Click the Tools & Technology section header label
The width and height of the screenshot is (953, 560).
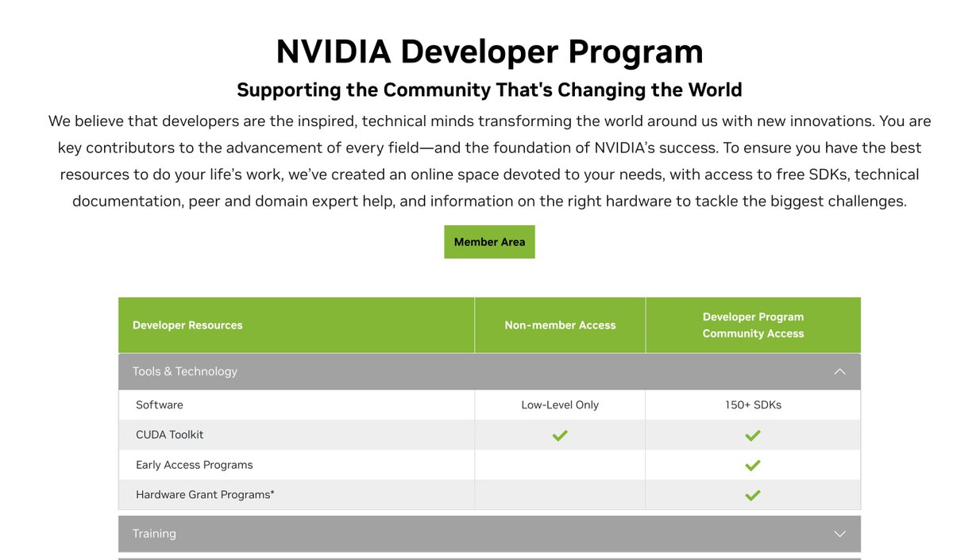[185, 371]
